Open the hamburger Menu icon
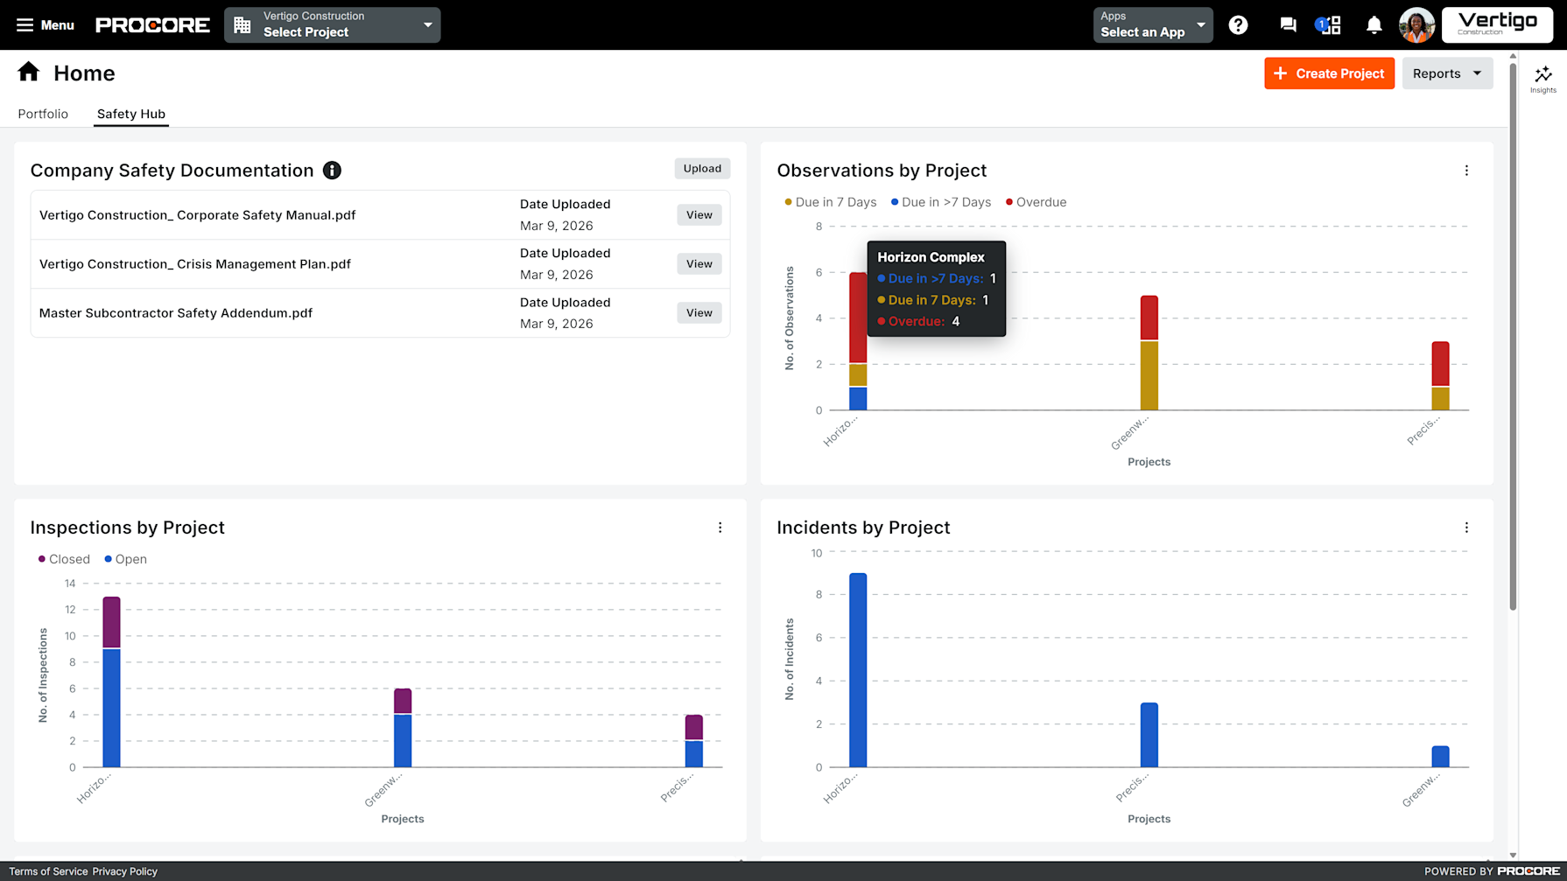Viewport: 1567px width, 881px height. click(x=25, y=25)
